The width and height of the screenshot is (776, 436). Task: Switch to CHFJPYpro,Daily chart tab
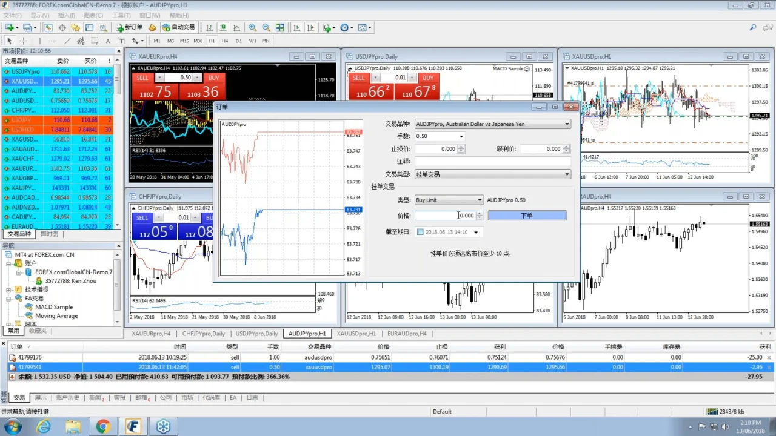(x=204, y=334)
